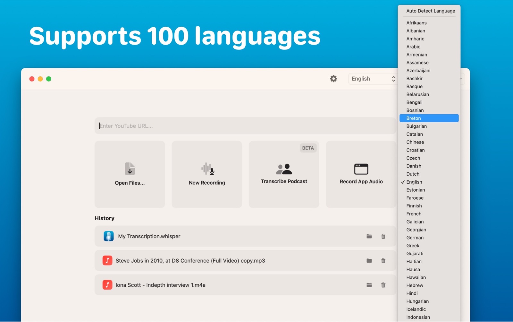Delete the My Transcription.whisper entry

click(x=383, y=236)
